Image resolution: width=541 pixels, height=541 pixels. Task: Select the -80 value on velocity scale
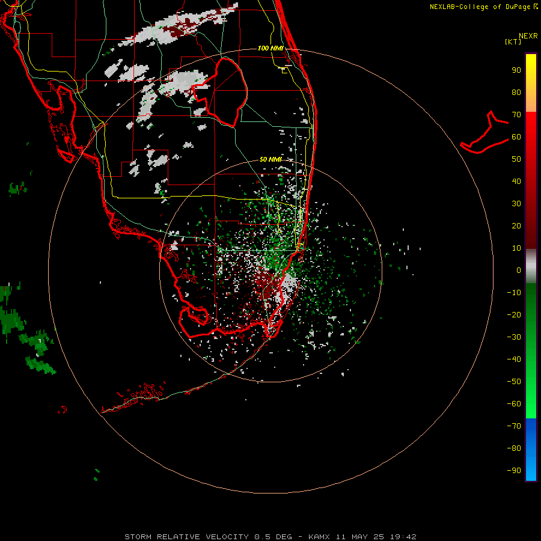tap(514, 448)
